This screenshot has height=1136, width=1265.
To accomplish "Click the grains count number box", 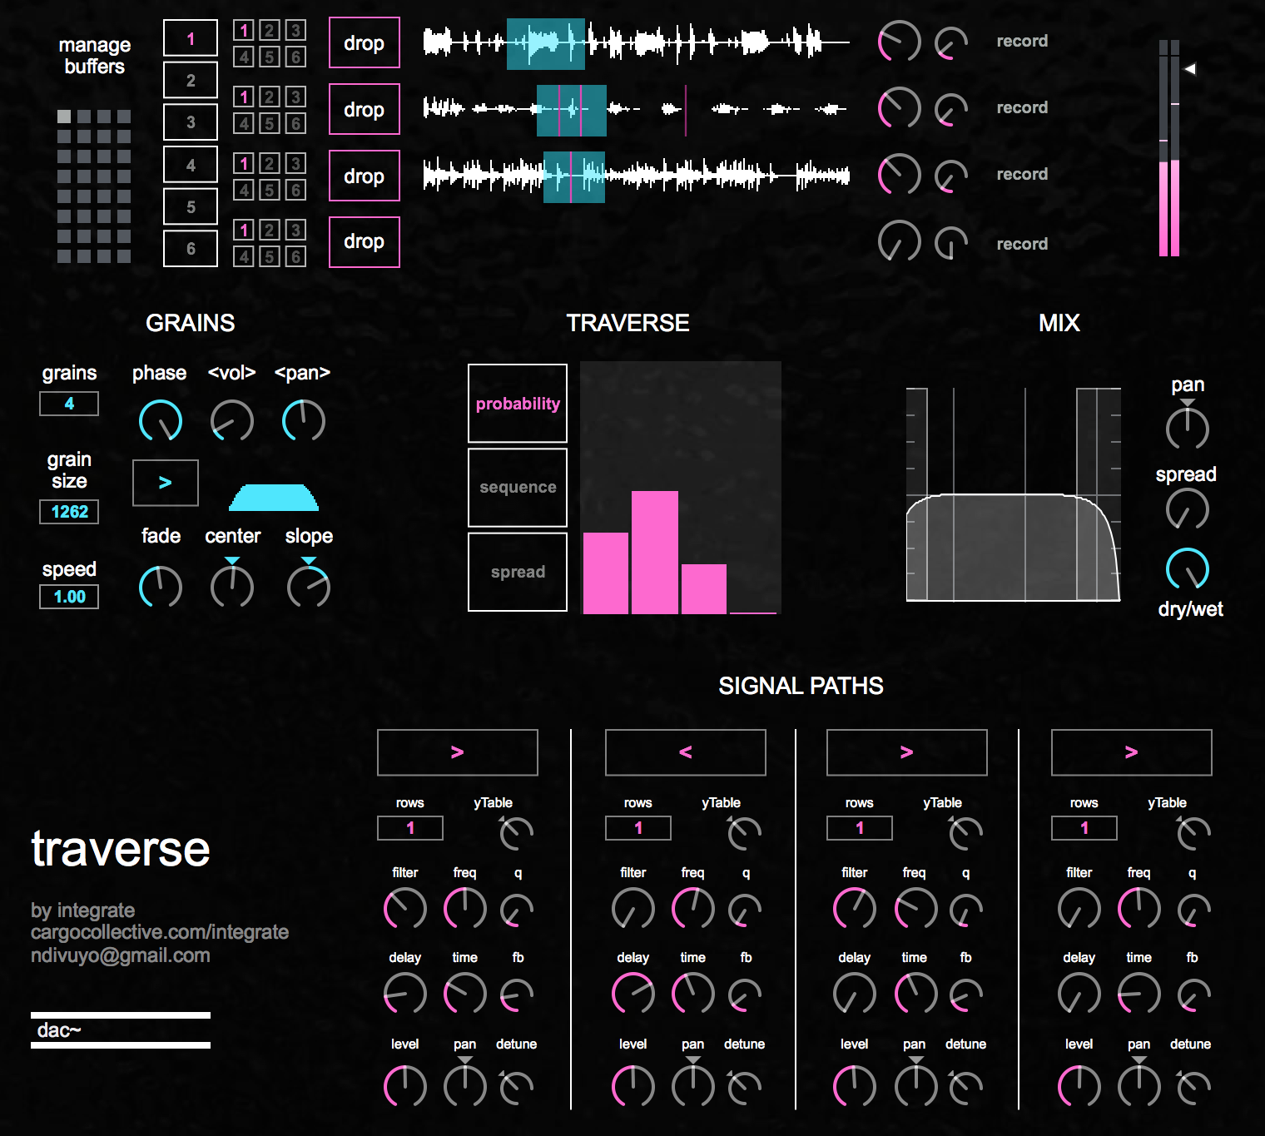I will (69, 404).
